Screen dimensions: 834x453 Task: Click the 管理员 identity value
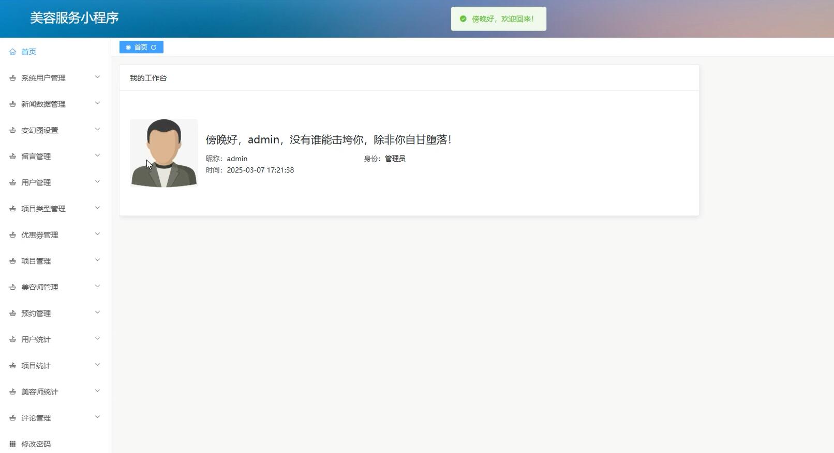coord(395,159)
